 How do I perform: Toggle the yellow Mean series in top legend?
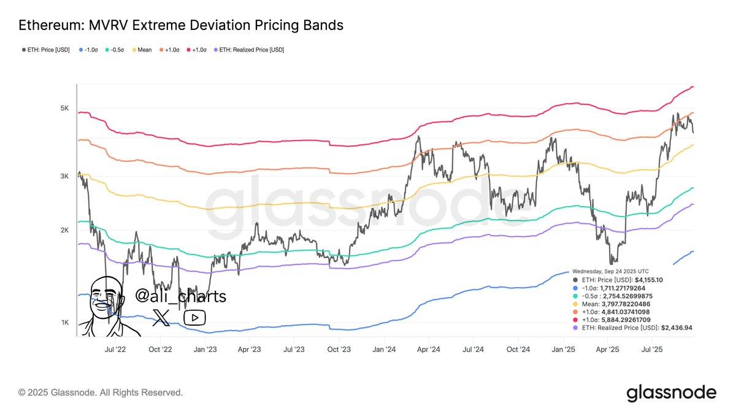click(x=142, y=50)
